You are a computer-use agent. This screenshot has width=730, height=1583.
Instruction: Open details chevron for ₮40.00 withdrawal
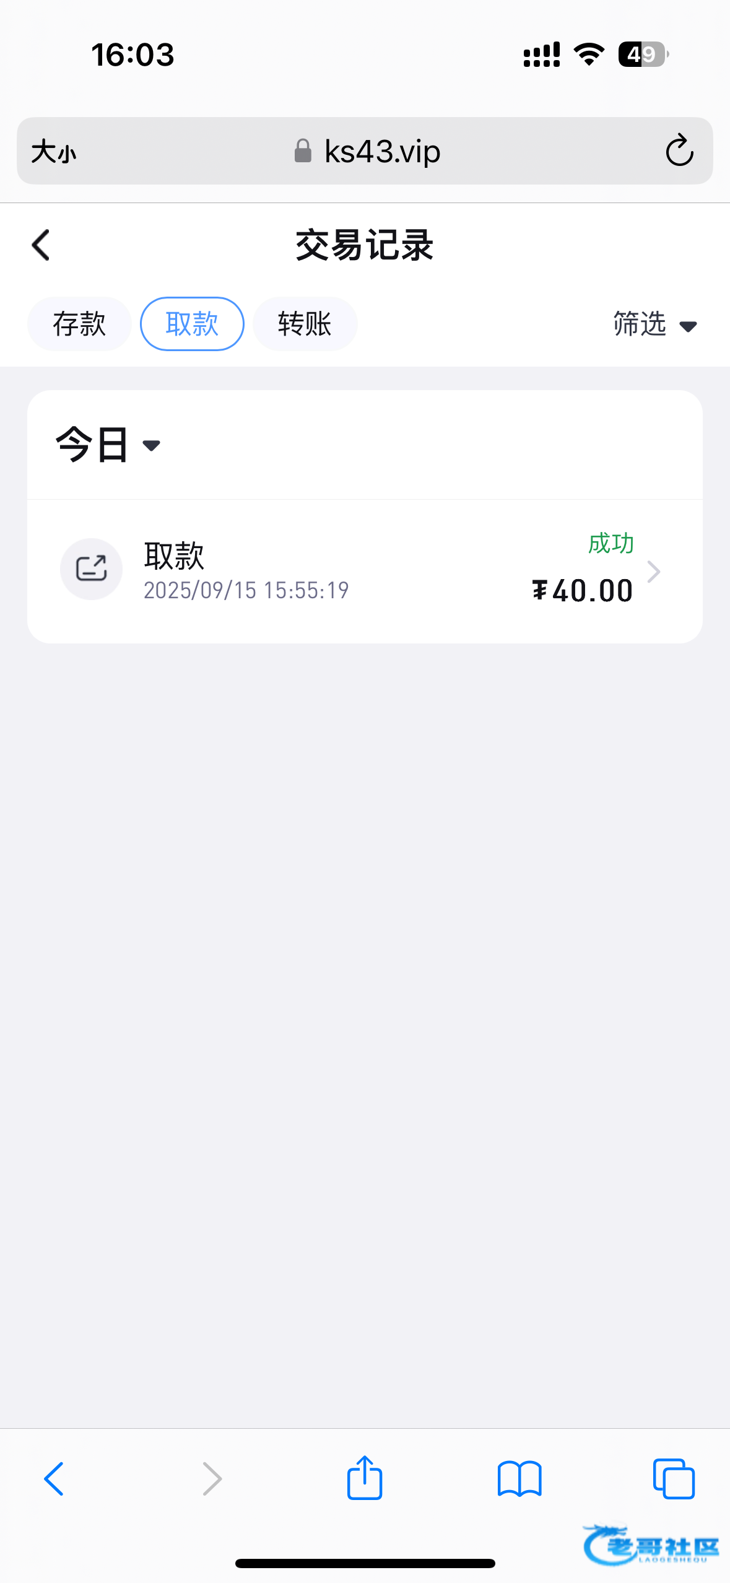[x=654, y=571]
